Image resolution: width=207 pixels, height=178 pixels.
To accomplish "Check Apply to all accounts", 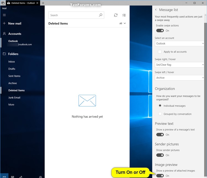I will point(160,52).
